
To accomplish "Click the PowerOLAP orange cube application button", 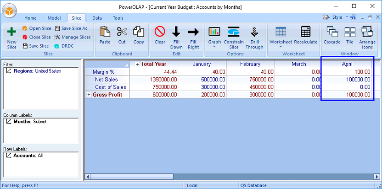I will click(x=9, y=11).
